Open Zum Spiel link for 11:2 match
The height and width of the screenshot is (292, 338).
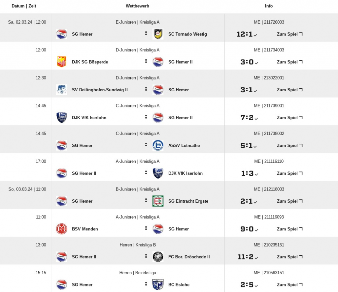point(289,257)
